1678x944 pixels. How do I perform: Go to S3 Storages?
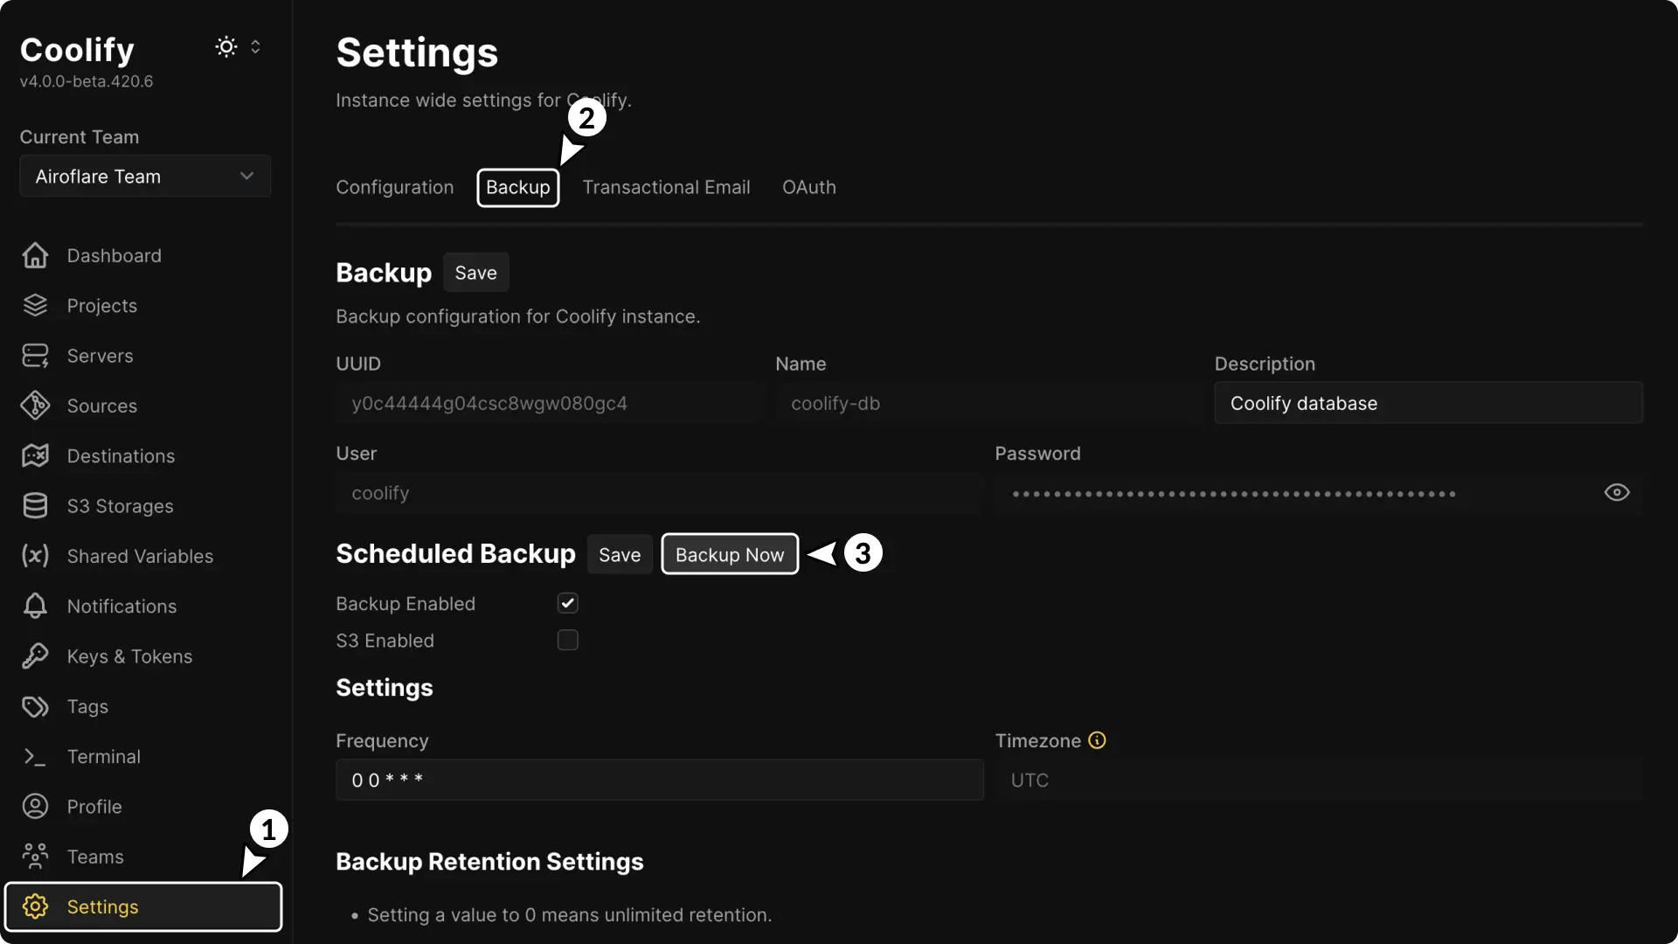click(120, 505)
